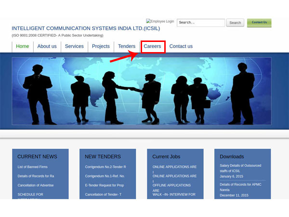Click the Current Jobs heading
This screenshot has height=217, width=289.
166,157
